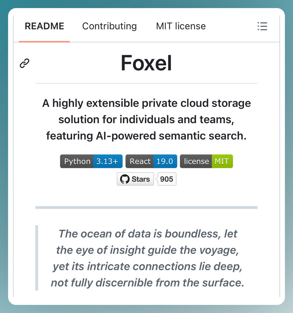293x313 pixels.
Task: Click the line 'solution for individuals and teams,'
Action: tap(146, 119)
